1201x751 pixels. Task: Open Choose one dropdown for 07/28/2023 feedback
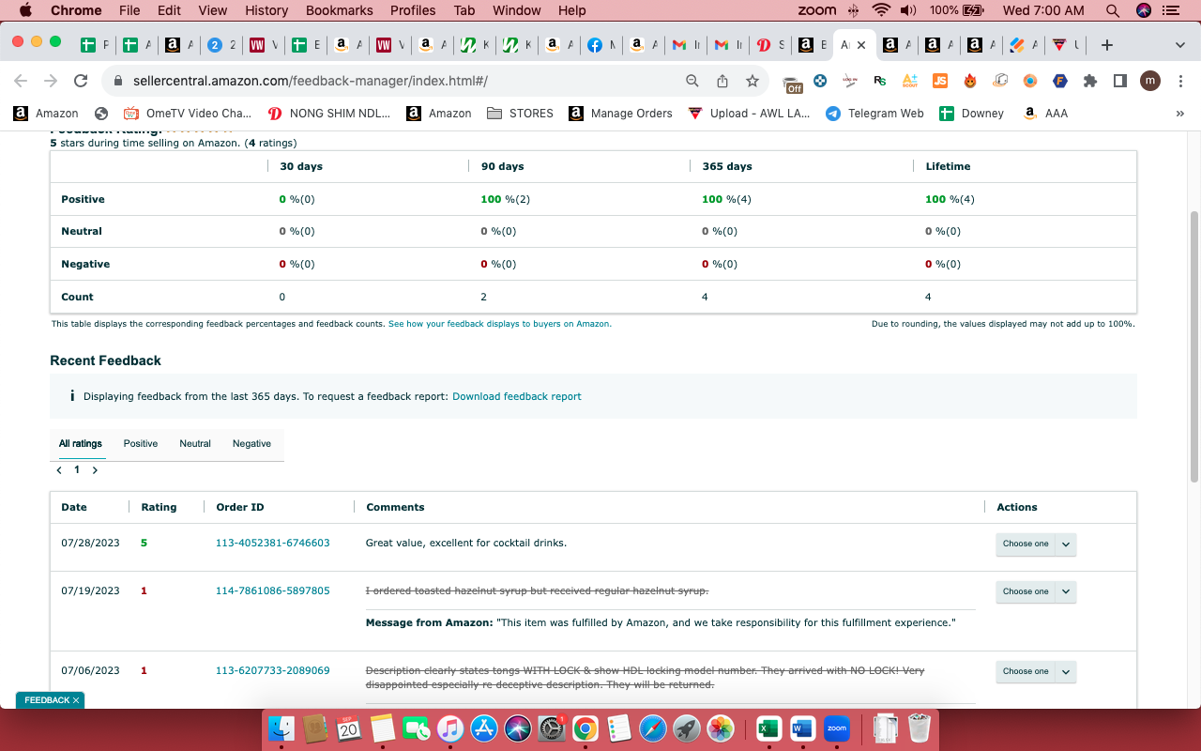tap(1036, 544)
